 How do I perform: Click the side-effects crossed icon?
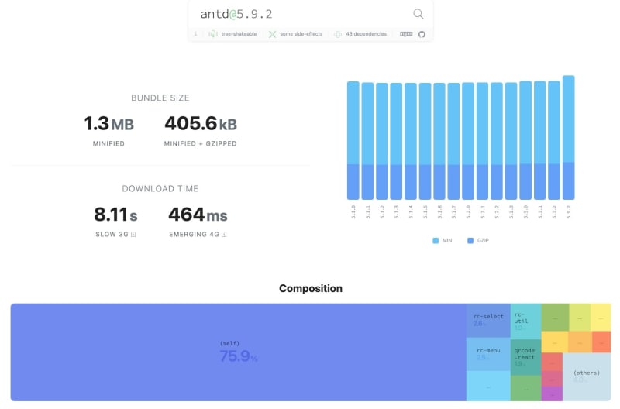pyautogui.click(x=272, y=34)
